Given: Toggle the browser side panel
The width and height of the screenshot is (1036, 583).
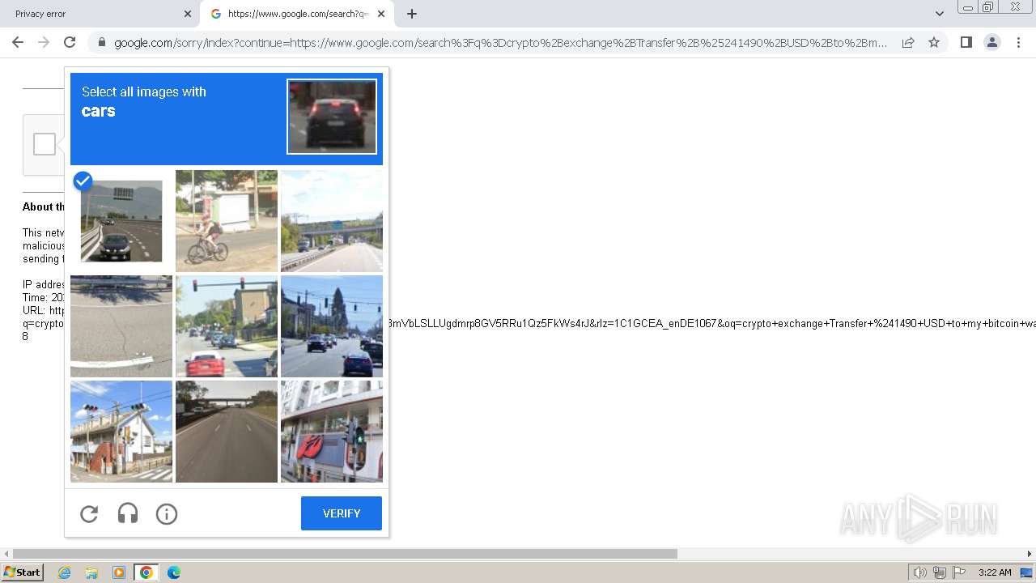Looking at the screenshot, I should (966, 42).
